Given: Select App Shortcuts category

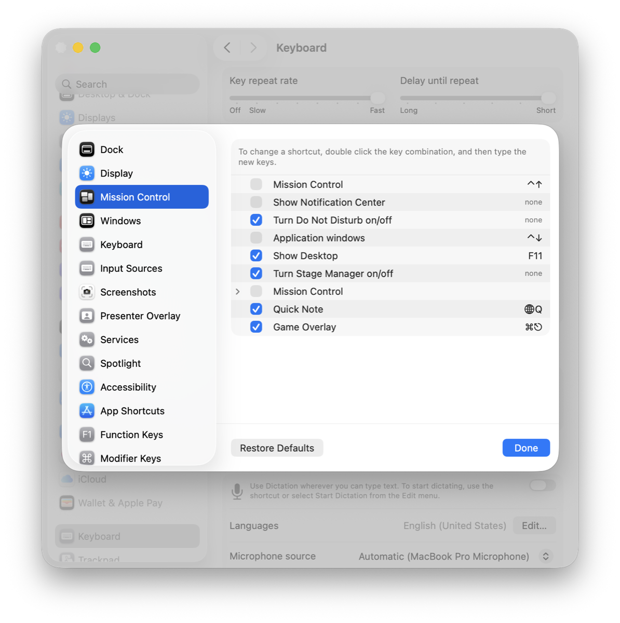Looking at the screenshot, I should [x=142, y=411].
